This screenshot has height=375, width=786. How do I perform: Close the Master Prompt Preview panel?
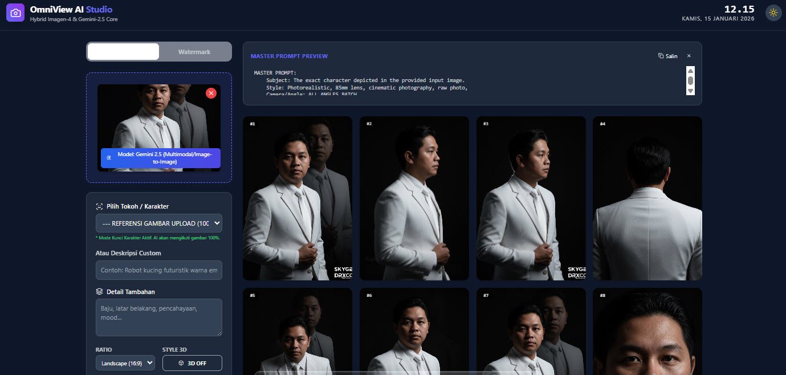(x=689, y=56)
